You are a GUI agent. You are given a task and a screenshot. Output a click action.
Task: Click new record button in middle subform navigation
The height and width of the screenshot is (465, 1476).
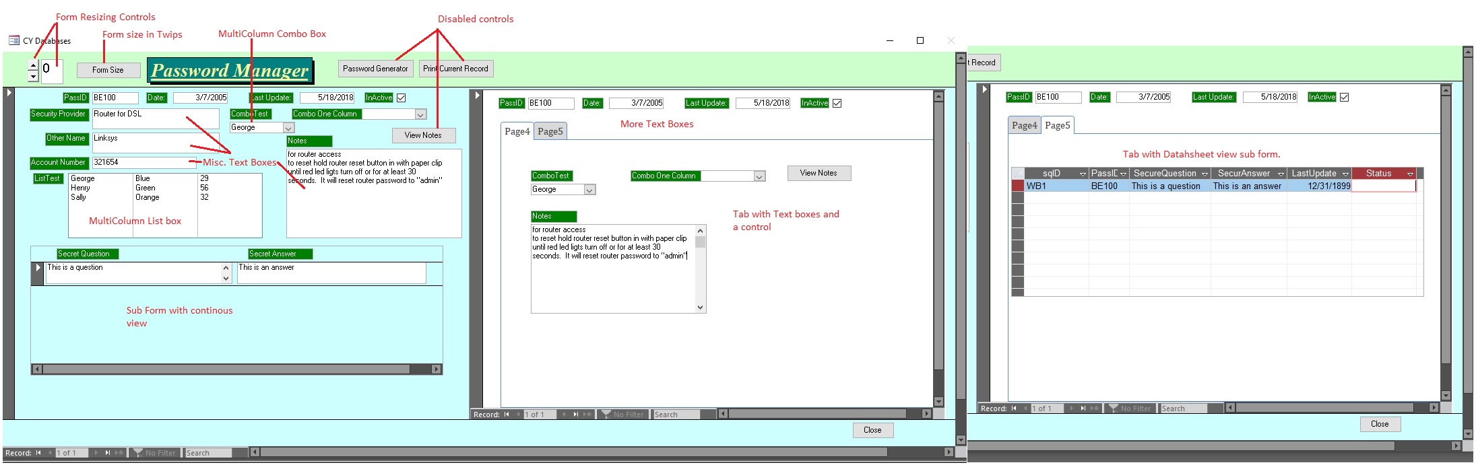(587, 415)
